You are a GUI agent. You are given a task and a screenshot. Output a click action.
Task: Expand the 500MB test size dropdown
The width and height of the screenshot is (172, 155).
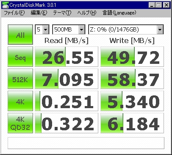click(x=82, y=29)
